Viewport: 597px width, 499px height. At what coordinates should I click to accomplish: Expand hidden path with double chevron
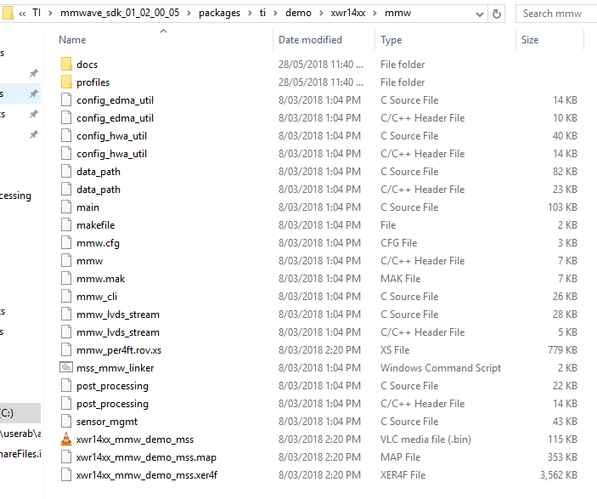[22, 14]
